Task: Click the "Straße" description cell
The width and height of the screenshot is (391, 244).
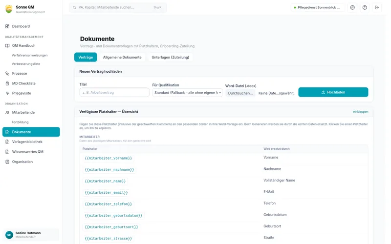Action: point(269,238)
